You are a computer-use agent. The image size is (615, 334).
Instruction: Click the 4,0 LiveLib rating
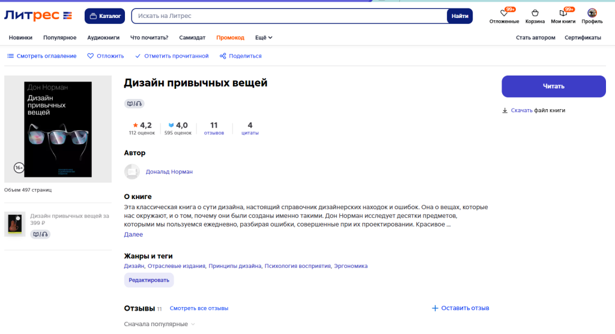[178, 125]
